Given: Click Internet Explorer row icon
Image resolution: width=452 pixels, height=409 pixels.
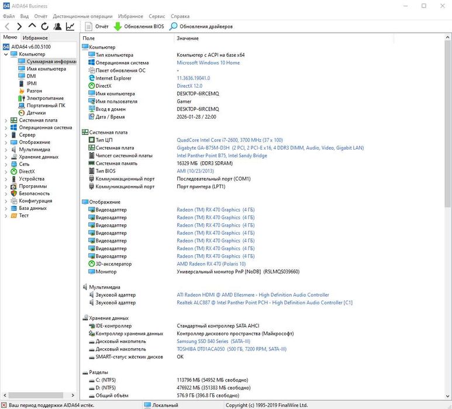Looking at the screenshot, I should point(91,78).
